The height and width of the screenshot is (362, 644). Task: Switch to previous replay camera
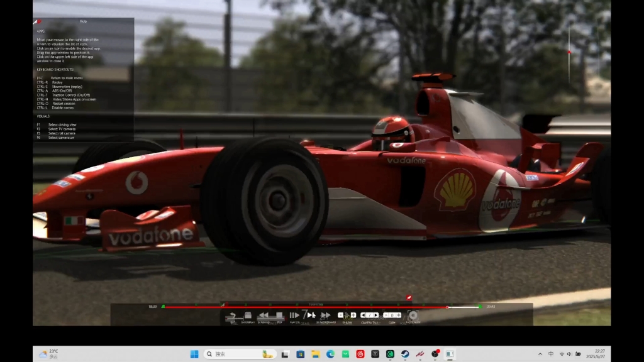tap(363, 315)
